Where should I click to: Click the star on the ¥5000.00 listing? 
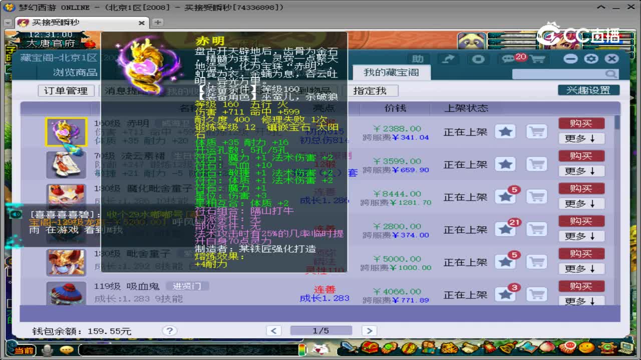point(505,262)
